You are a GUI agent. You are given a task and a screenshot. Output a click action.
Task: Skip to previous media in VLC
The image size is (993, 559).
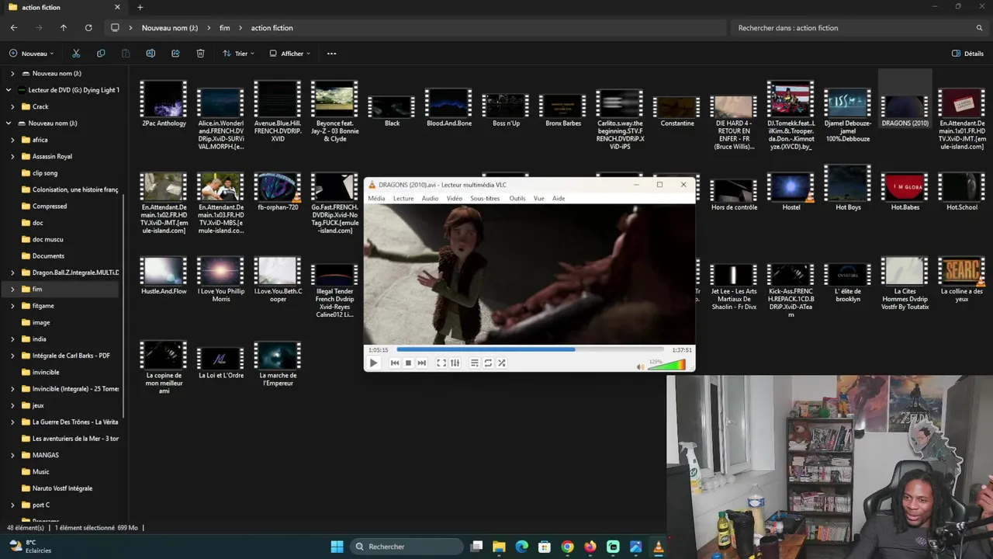395,363
